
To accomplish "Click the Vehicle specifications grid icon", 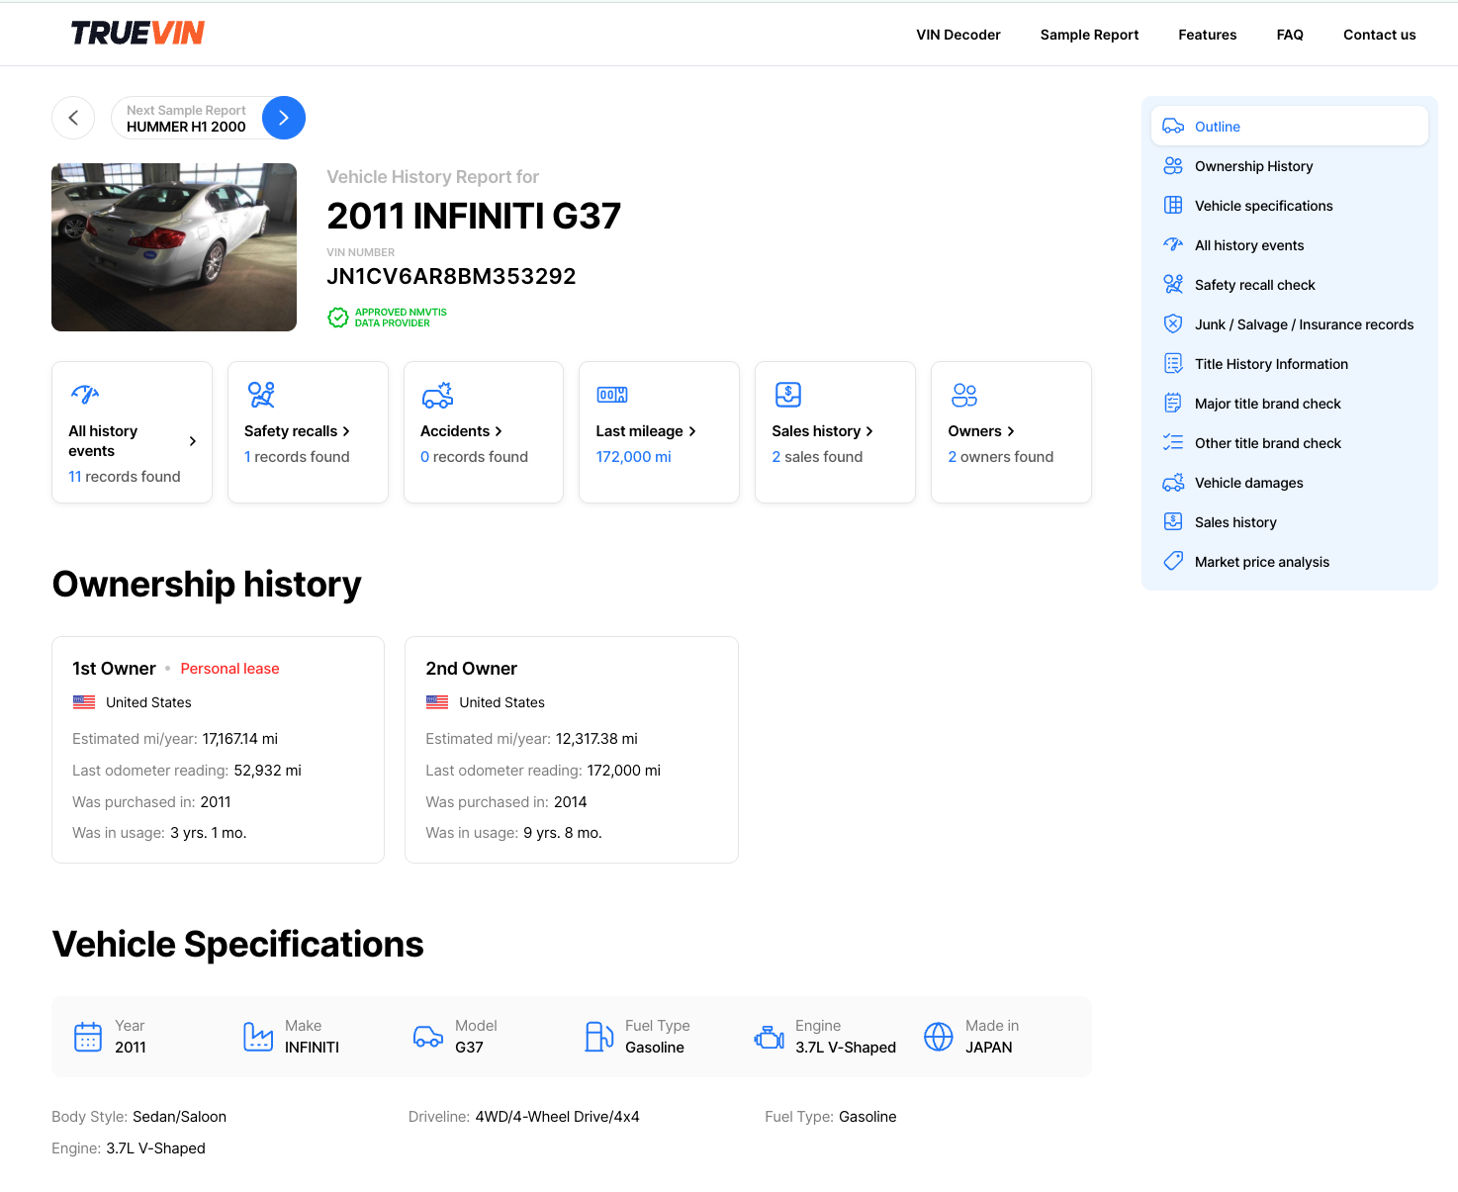I will [x=1173, y=206].
